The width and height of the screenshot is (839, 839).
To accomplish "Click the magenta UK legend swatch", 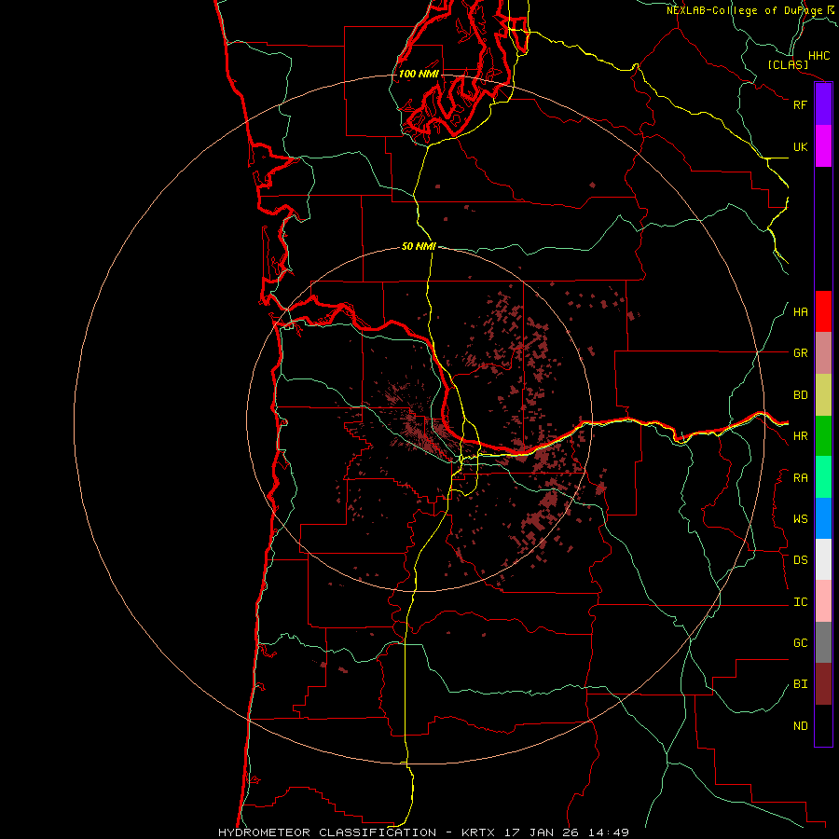I will (823, 146).
